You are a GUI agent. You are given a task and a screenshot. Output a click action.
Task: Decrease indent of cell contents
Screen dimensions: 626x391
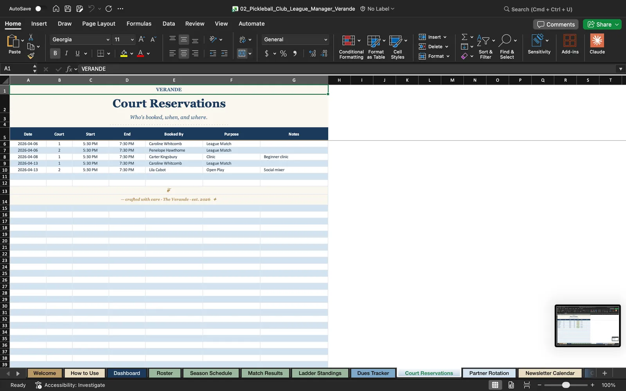[213, 54]
